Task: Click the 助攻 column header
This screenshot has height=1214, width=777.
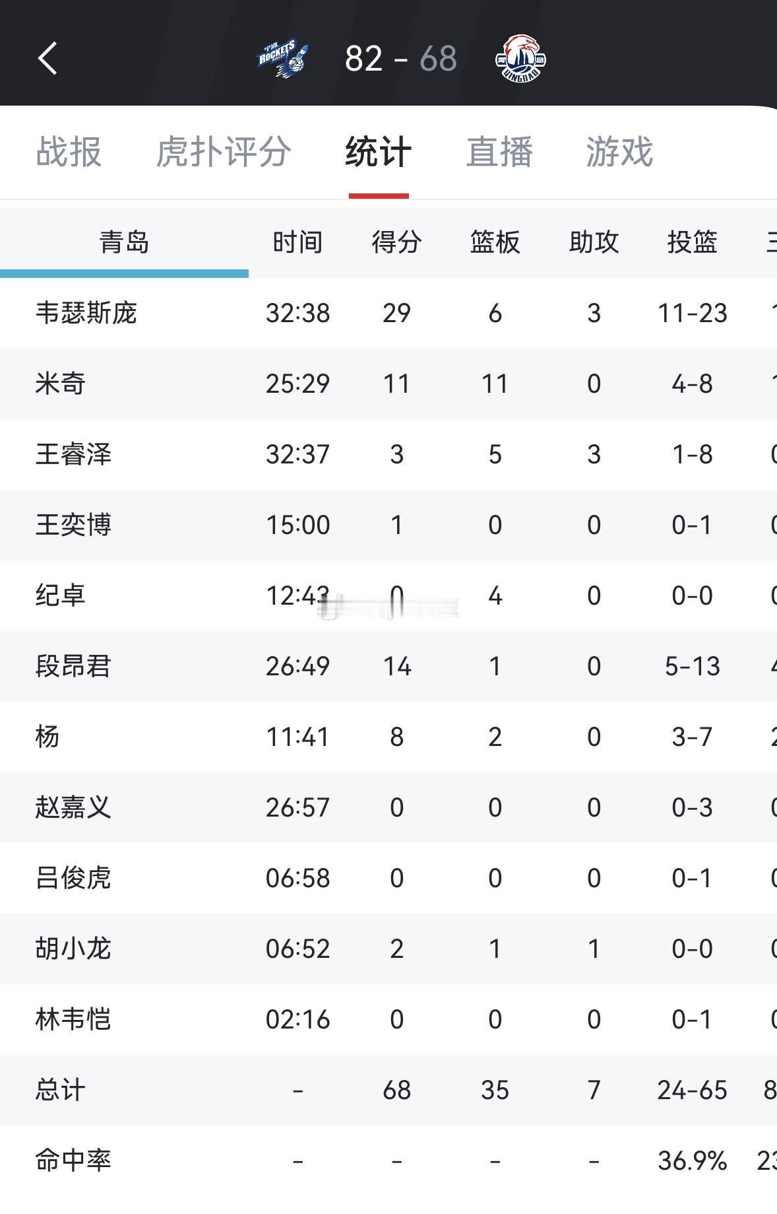Action: (x=594, y=242)
